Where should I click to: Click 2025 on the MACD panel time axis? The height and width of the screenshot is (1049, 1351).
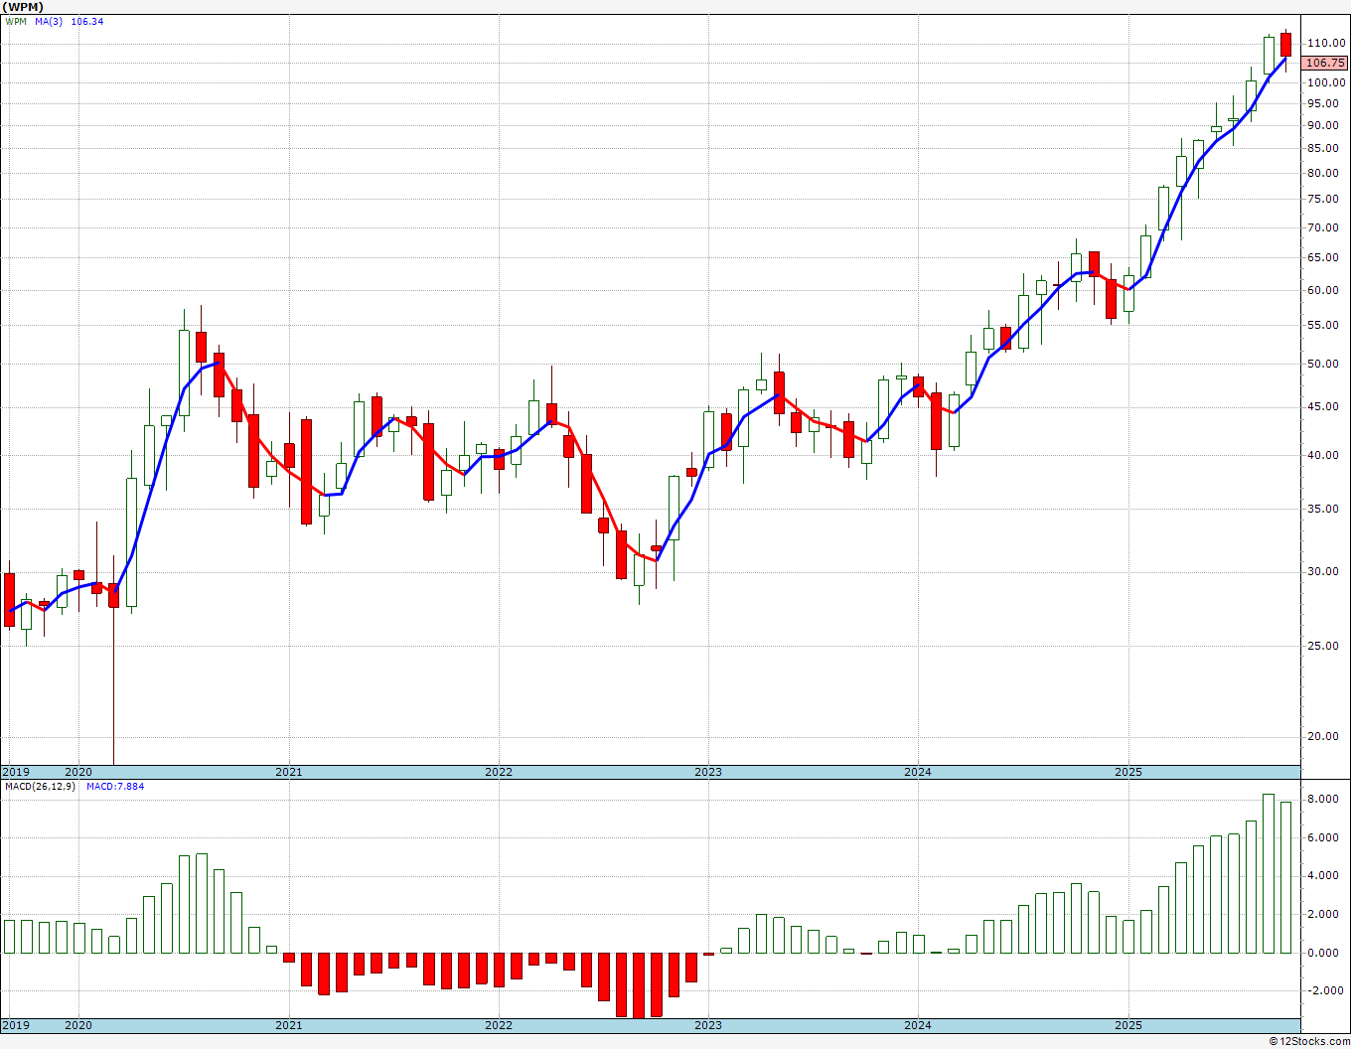tap(1127, 1025)
